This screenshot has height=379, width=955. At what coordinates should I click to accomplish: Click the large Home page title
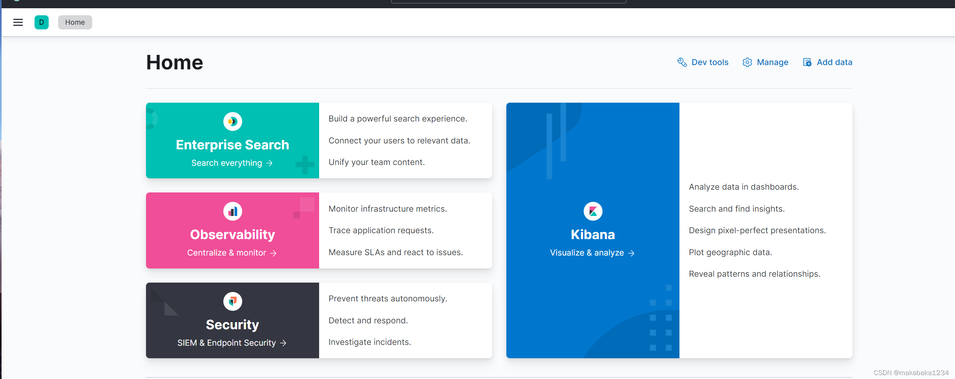click(175, 62)
